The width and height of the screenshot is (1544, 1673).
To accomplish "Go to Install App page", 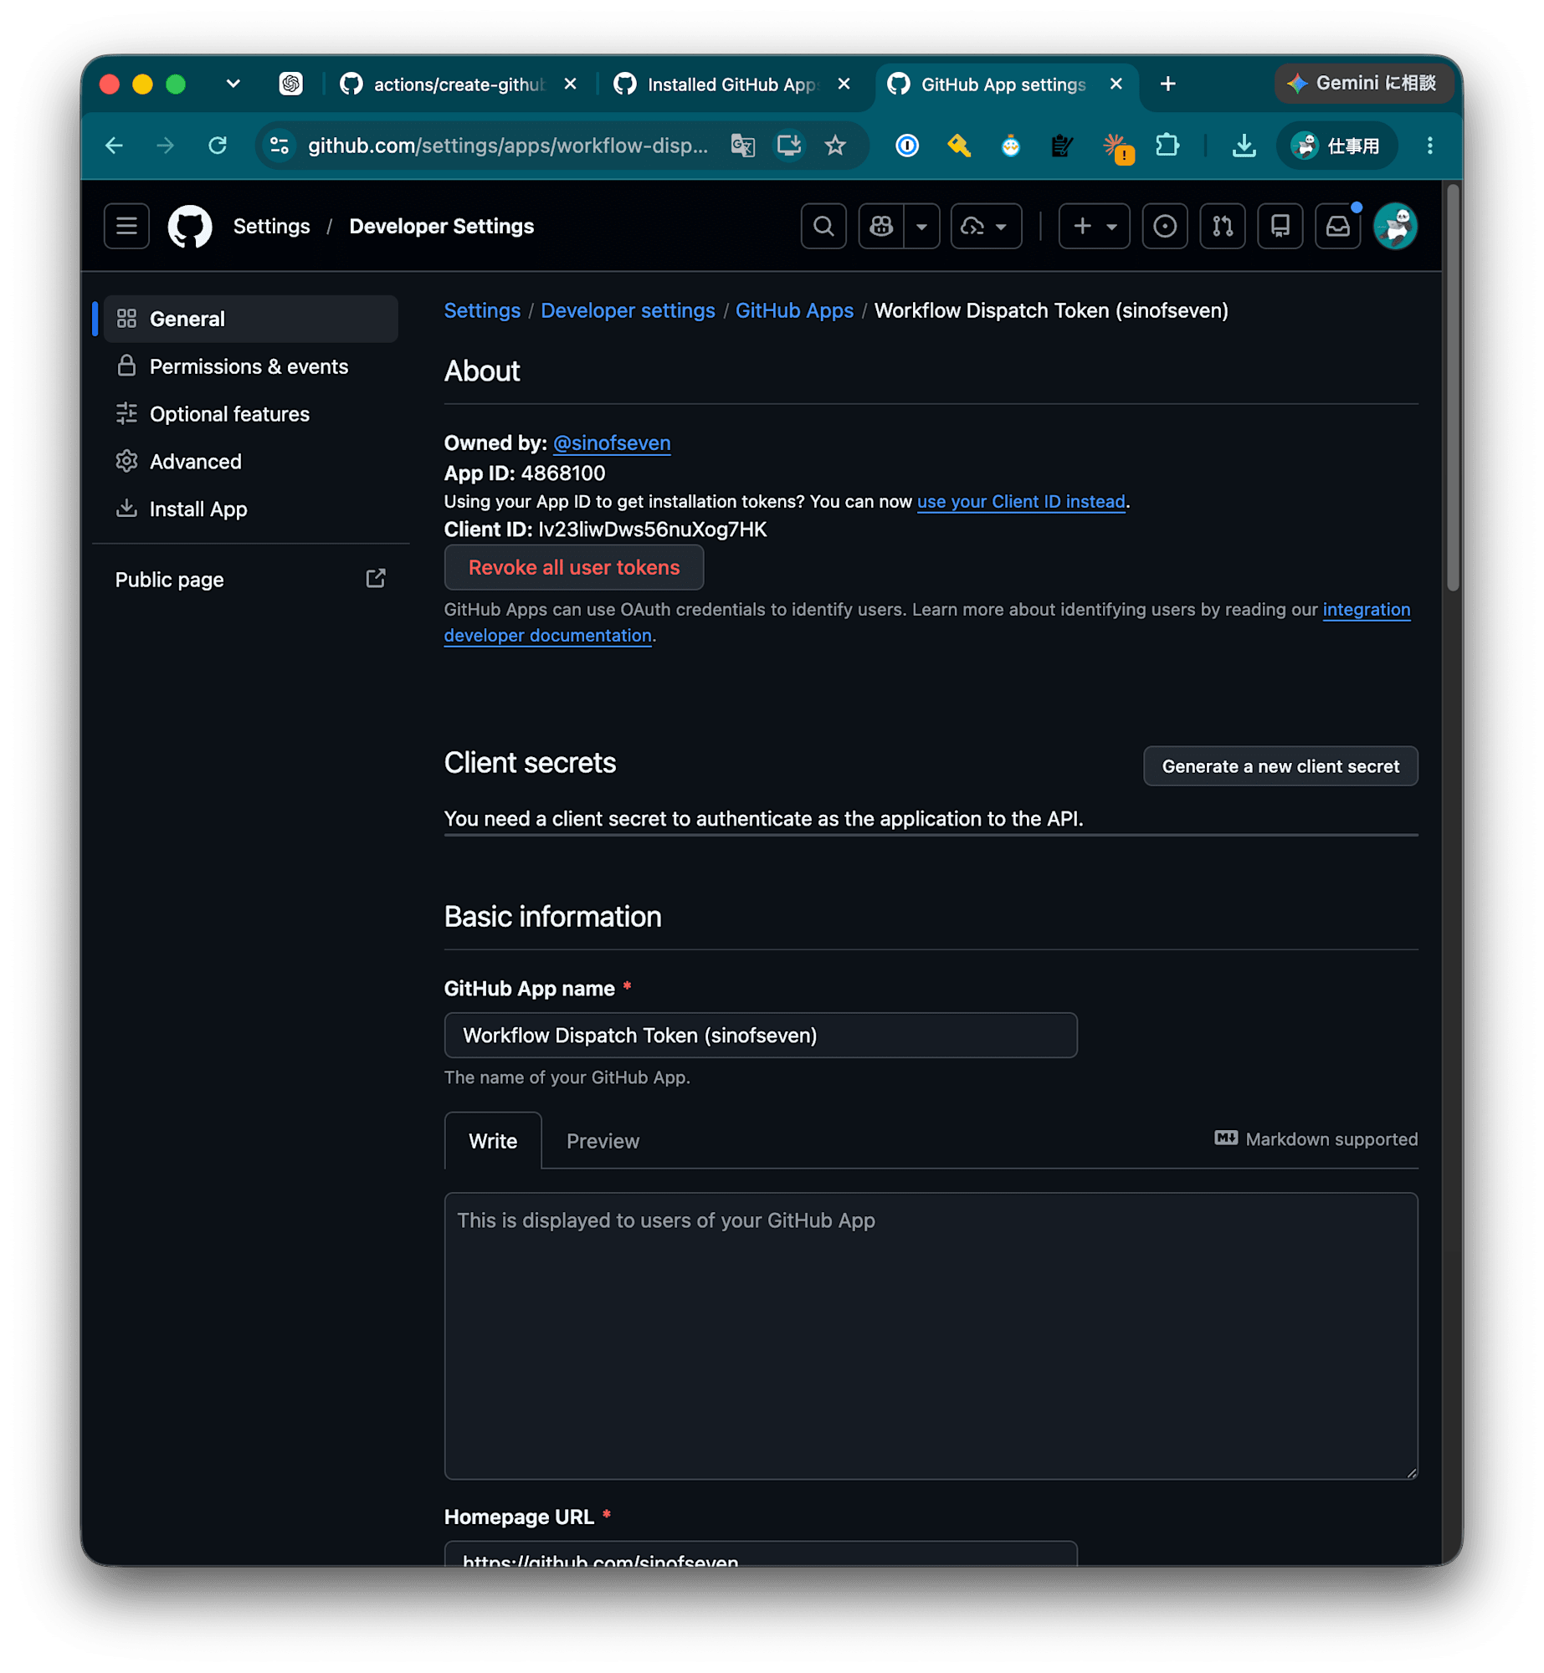I will (x=250, y=509).
